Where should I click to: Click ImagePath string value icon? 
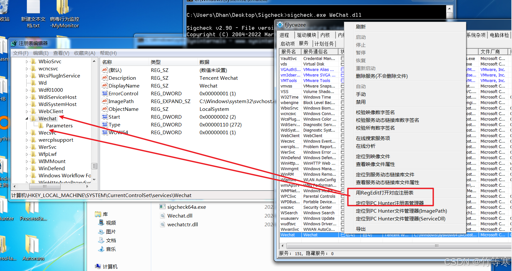tap(104, 101)
